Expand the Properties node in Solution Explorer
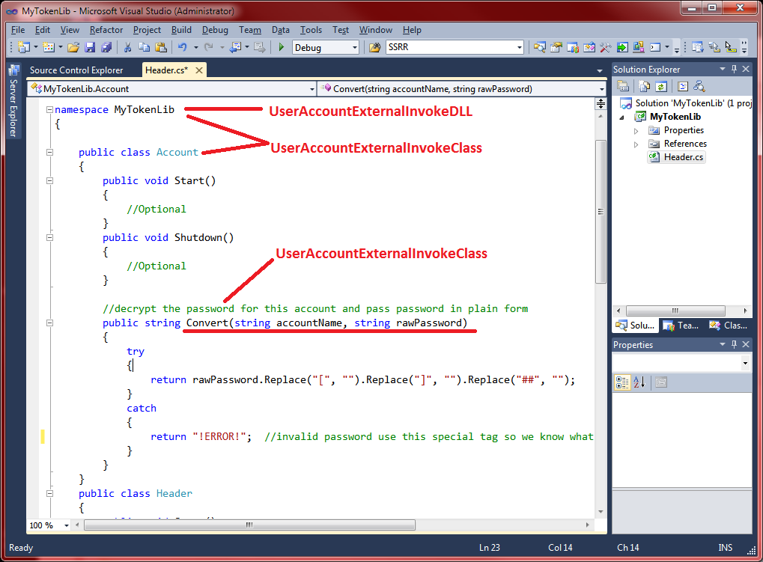This screenshot has height=562, width=763. 636,131
